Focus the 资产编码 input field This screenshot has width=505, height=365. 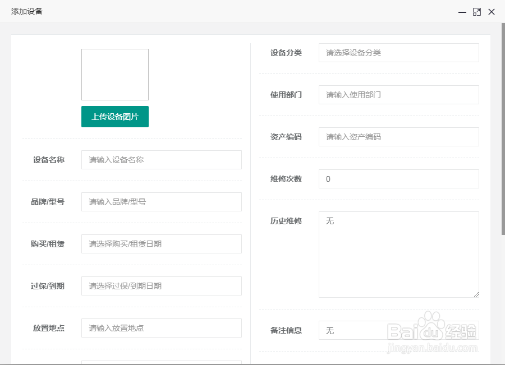[399, 137]
